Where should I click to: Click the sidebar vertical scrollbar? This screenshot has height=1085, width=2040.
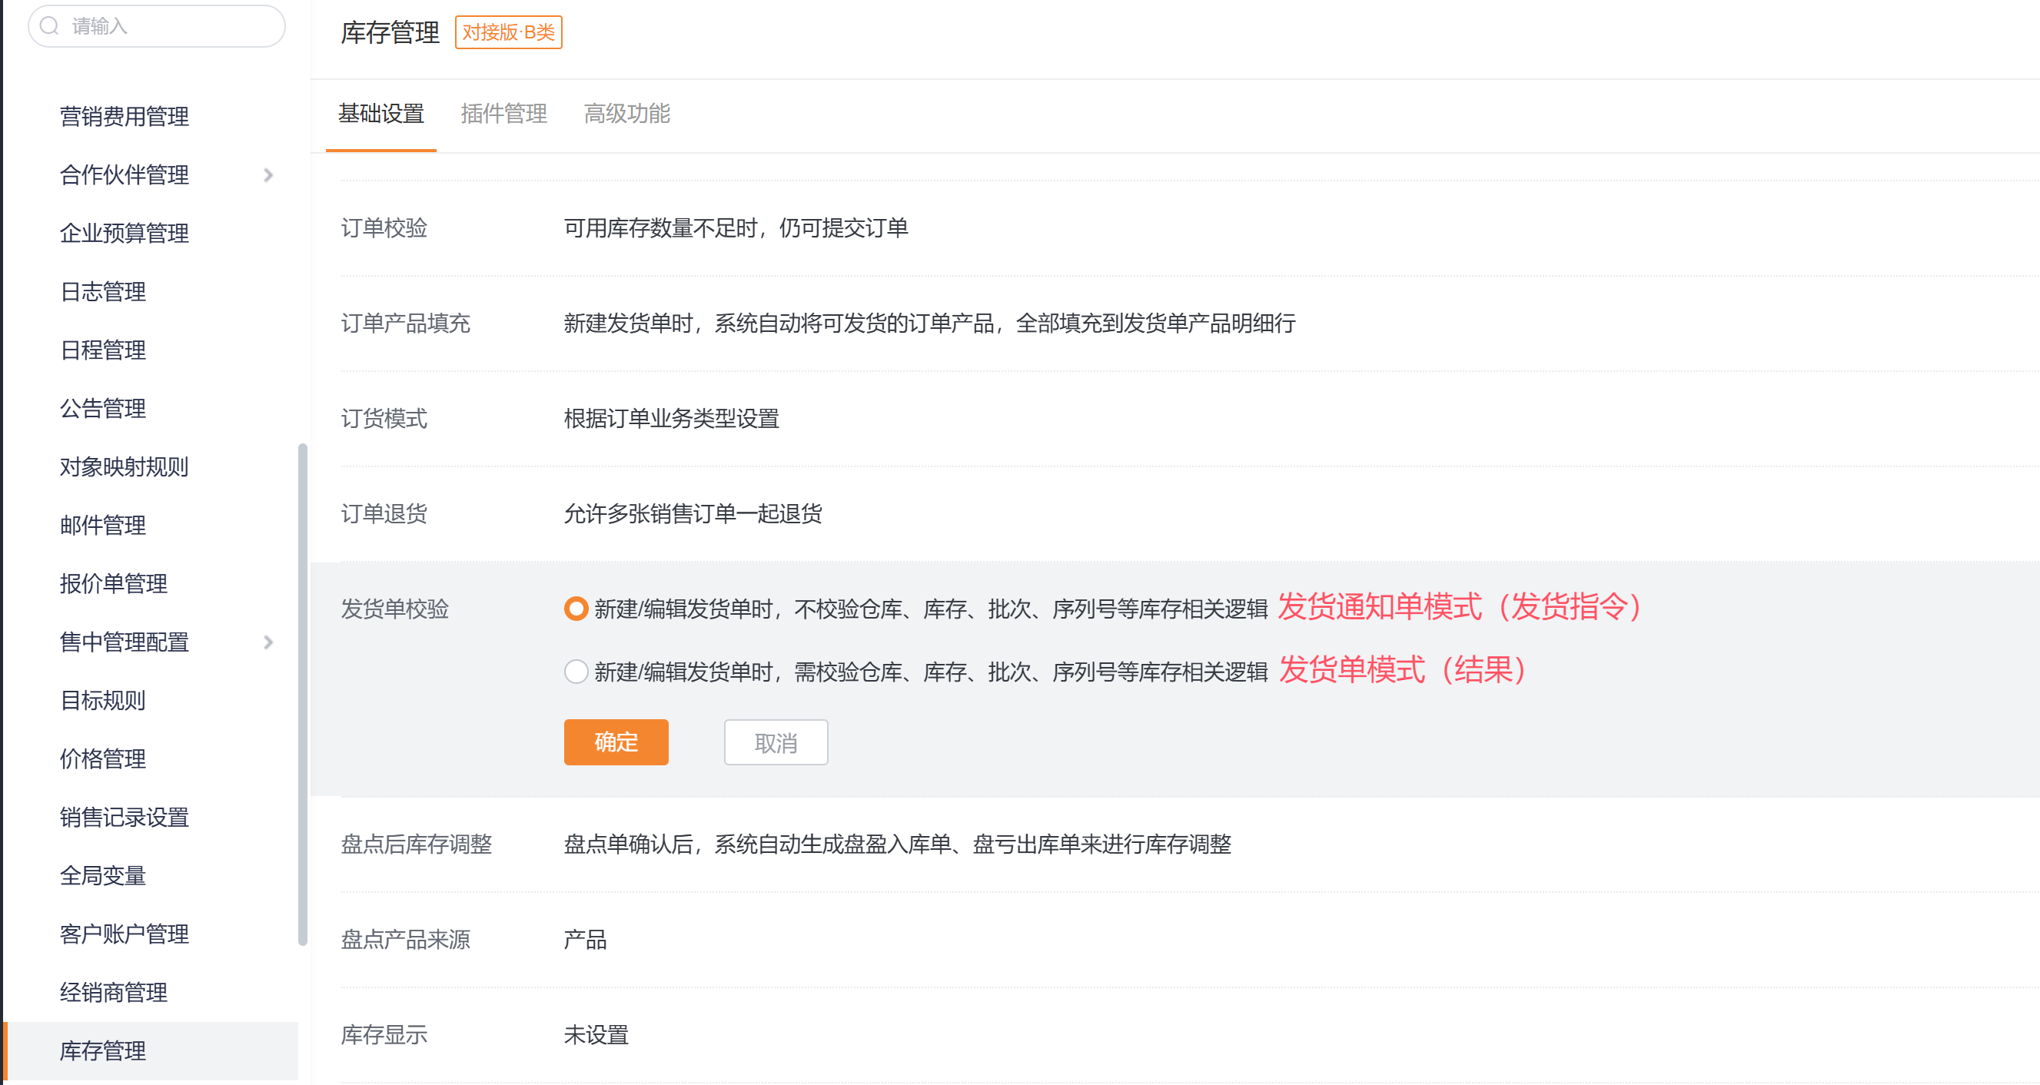click(302, 693)
